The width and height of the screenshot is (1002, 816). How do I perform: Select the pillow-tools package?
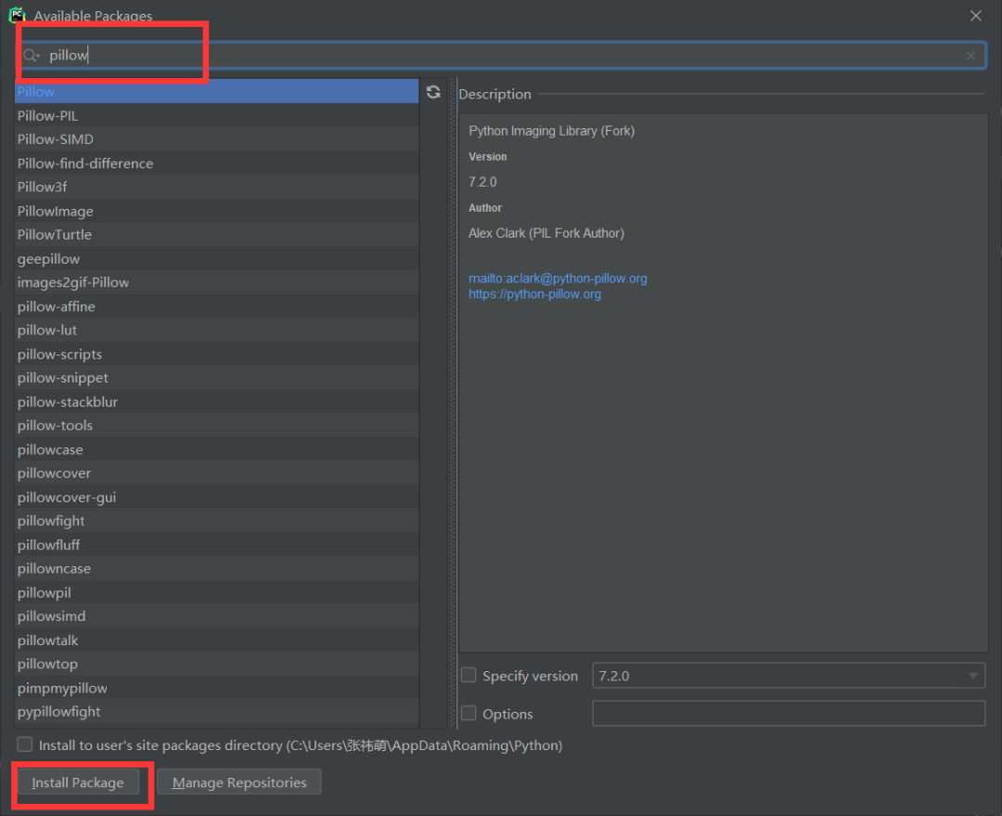216,426
